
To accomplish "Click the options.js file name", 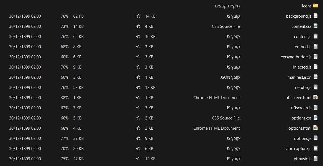I will coord(303,138).
